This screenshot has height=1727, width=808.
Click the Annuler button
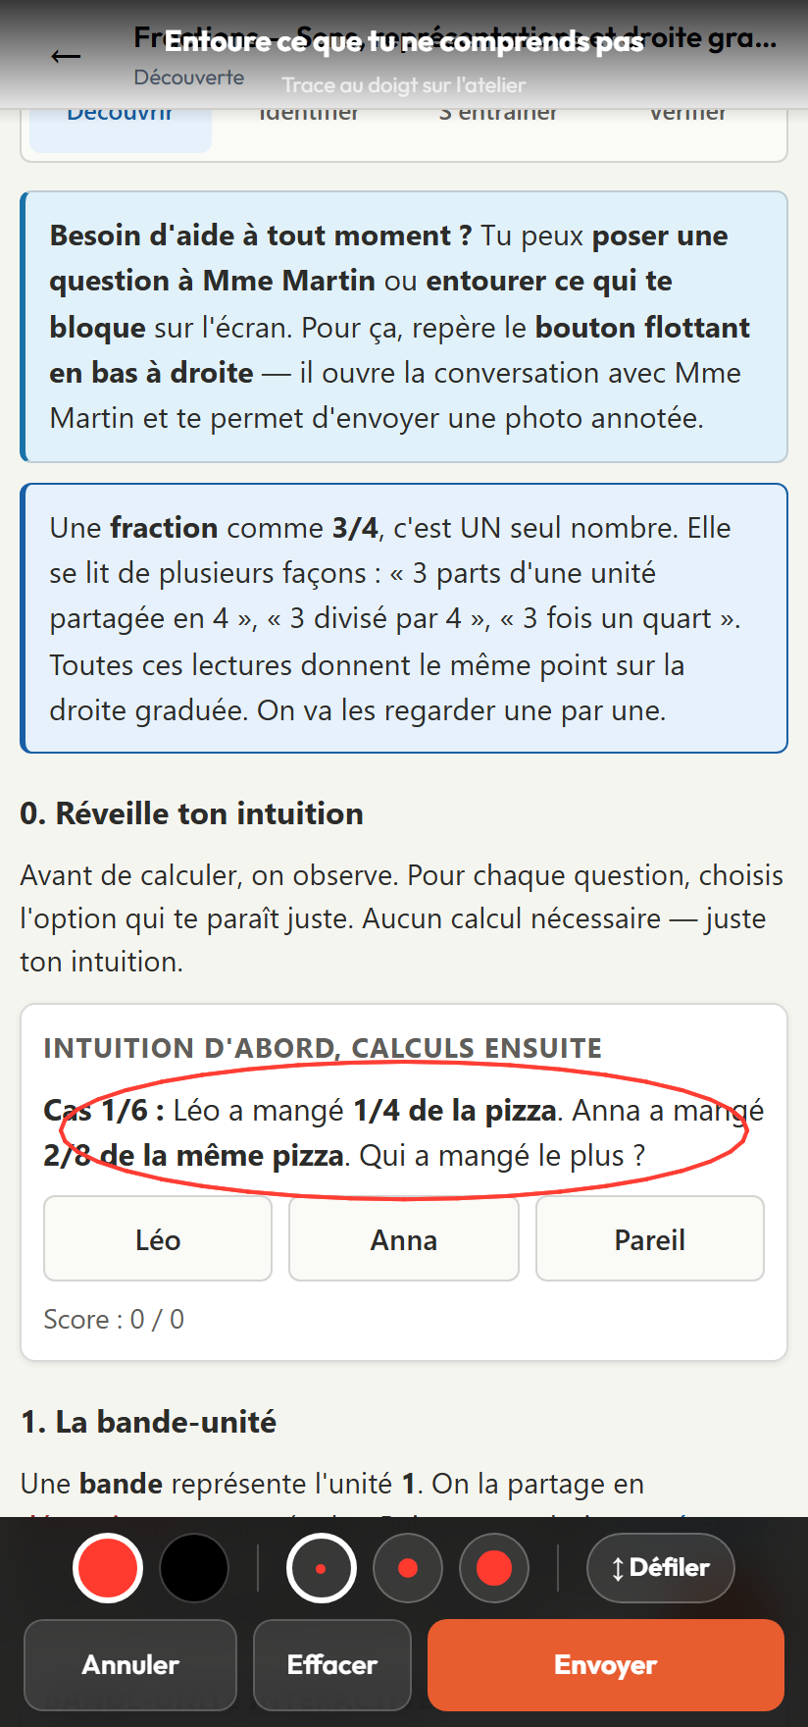click(130, 1665)
